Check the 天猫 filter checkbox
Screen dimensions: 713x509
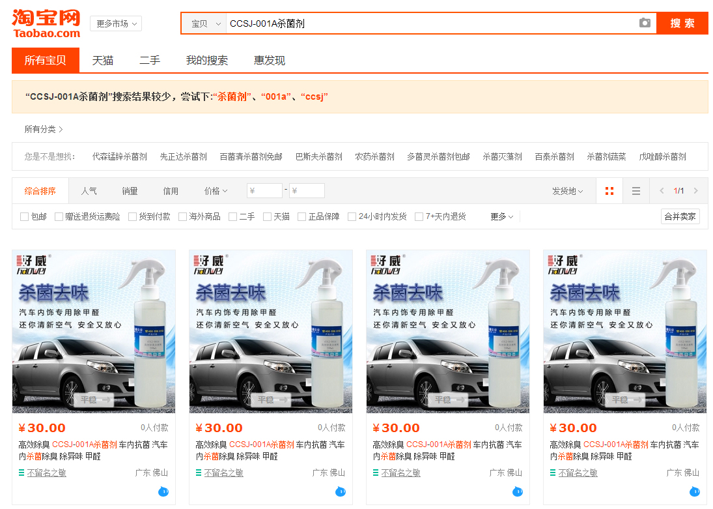[268, 217]
